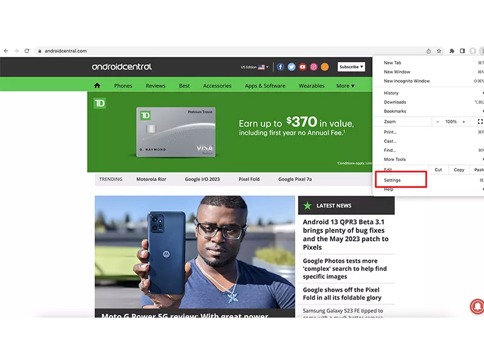Image resolution: width=484 pixels, height=363 pixels.
Task: Click the TD Visa credit card ad banner
Action: coord(230,132)
